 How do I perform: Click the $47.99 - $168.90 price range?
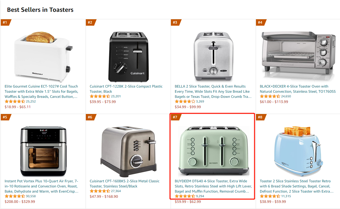tap(104, 196)
